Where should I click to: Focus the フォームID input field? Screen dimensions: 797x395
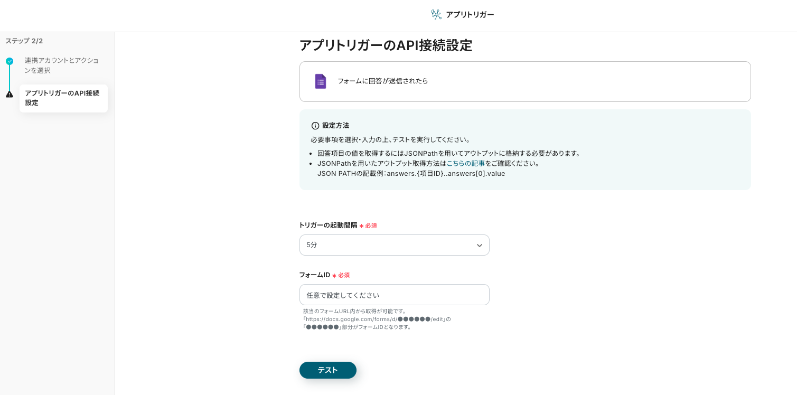[x=394, y=295]
